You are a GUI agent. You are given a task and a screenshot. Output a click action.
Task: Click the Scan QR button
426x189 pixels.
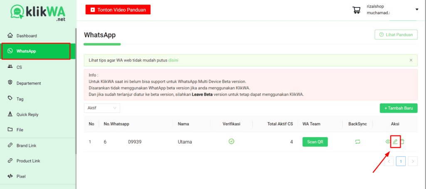[x=315, y=142]
